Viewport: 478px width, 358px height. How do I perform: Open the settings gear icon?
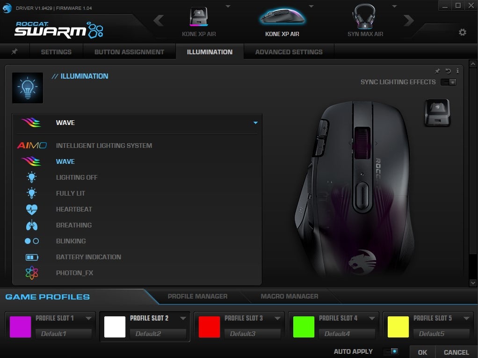click(463, 32)
